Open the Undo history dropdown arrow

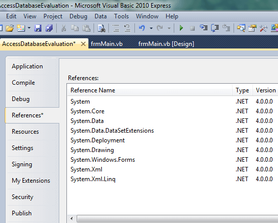[151, 28]
